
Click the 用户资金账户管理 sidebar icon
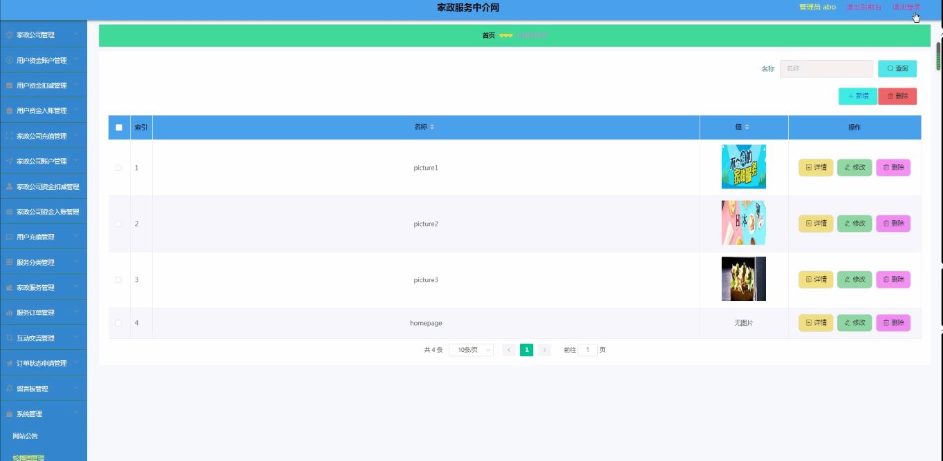[x=9, y=61]
